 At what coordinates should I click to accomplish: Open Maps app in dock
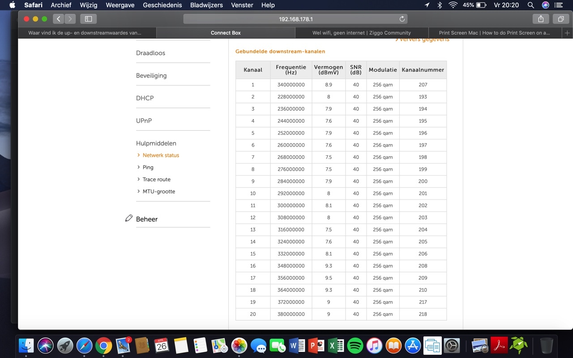(220, 345)
